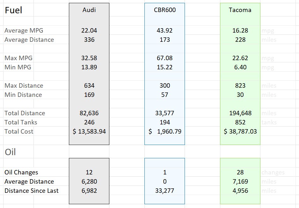Click Audi total distance value 82,636

[x=89, y=113]
